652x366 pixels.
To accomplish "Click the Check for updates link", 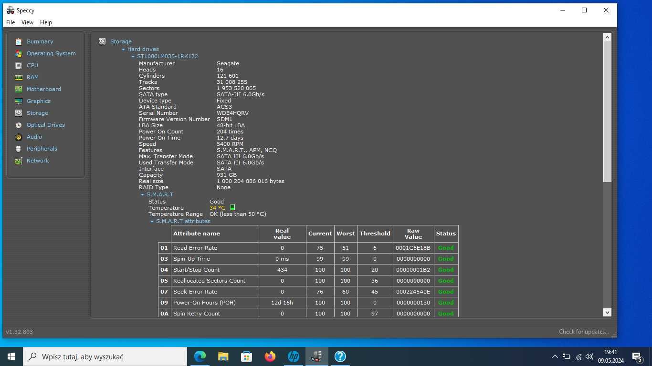I will [x=584, y=332].
